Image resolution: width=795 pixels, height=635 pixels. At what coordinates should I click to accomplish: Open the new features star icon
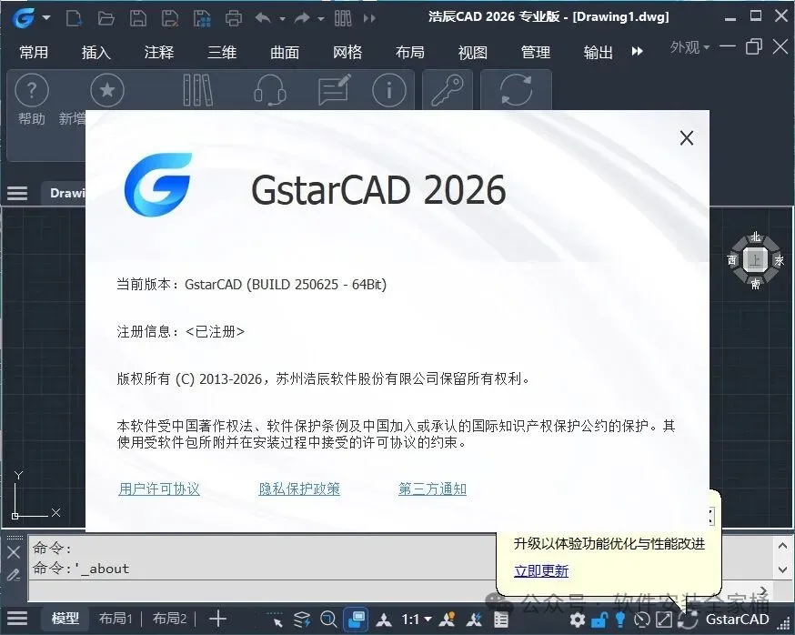click(x=107, y=90)
